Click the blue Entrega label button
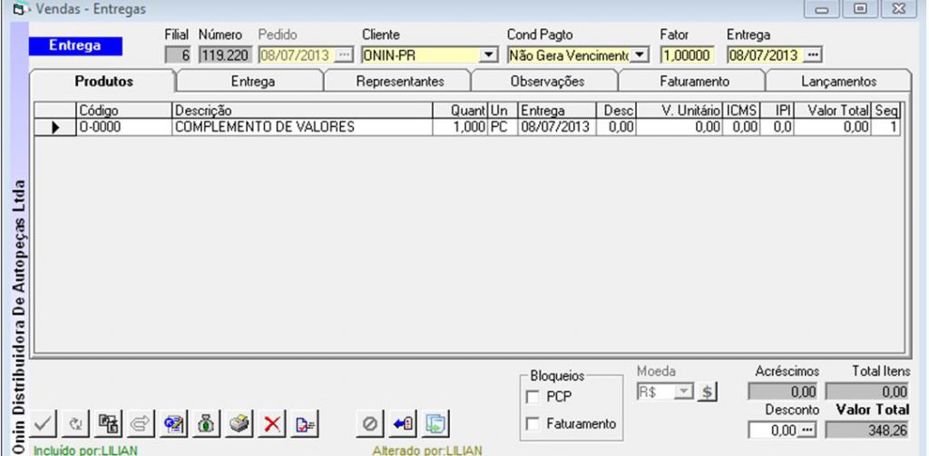This screenshot has height=456, width=929. 75,45
